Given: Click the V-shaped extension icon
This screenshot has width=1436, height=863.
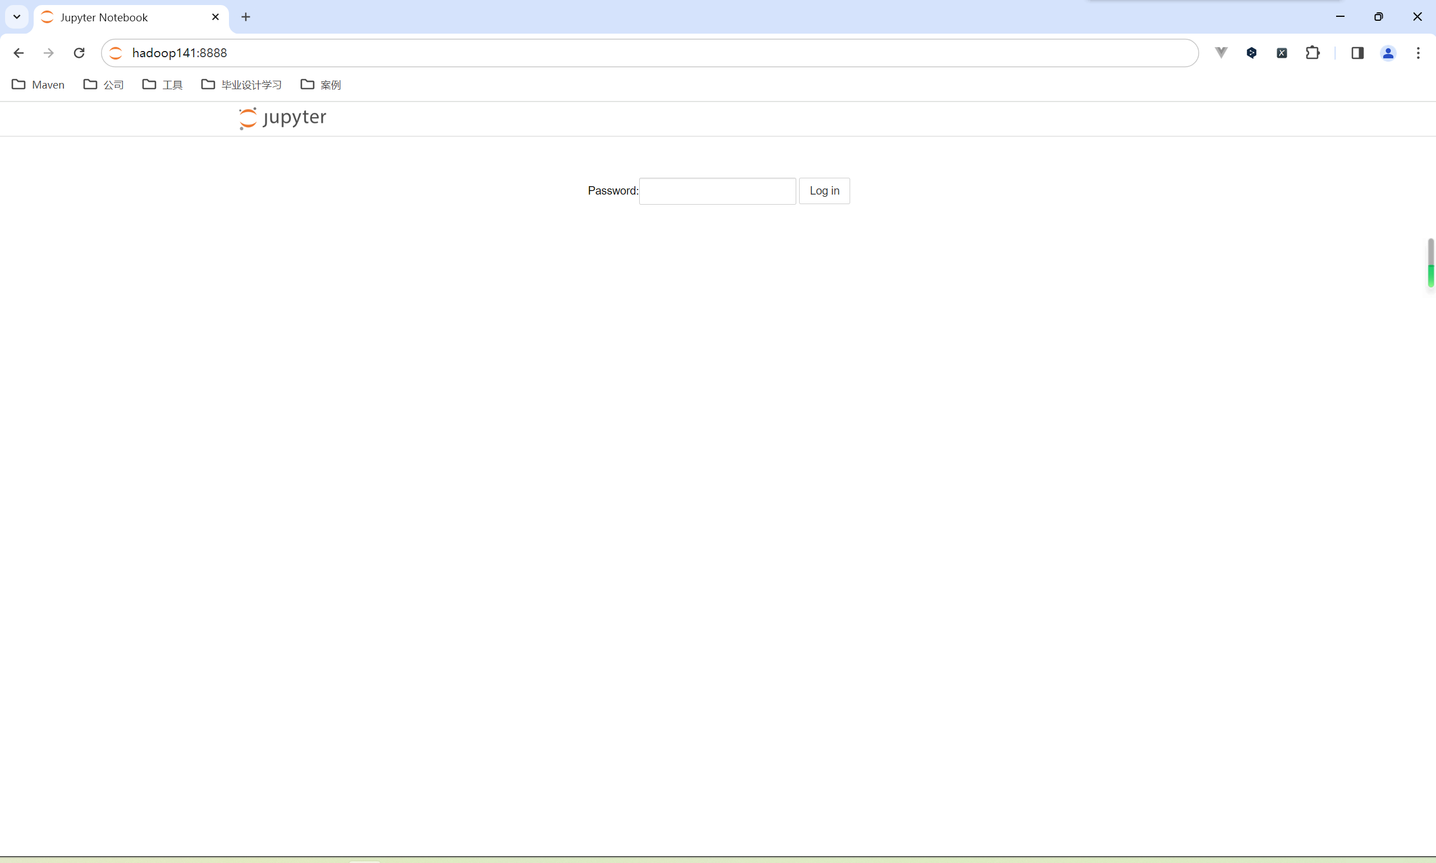Looking at the screenshot, I should click(1221, 53).
